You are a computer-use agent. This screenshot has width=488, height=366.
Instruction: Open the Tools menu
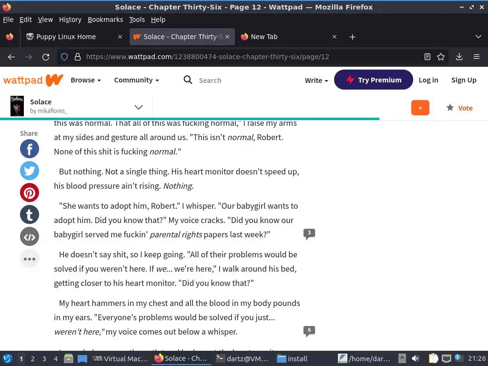(137, 20)
